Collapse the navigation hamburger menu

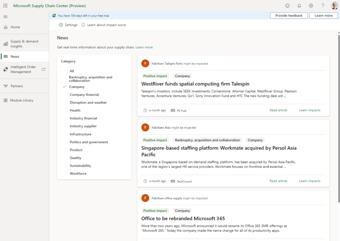pos(6,17)
